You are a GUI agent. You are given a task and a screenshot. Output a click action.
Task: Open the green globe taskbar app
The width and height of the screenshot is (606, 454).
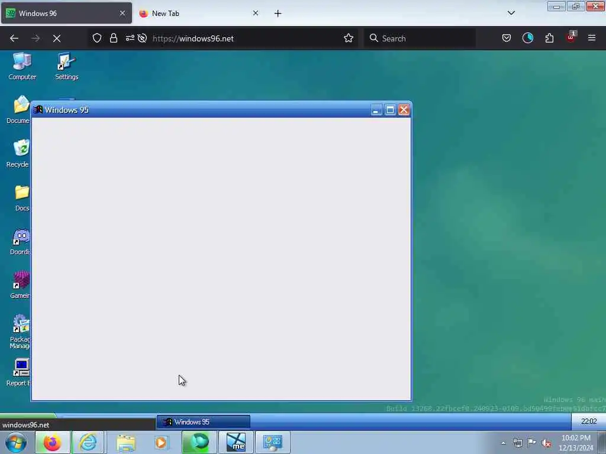tap(199, 442)
